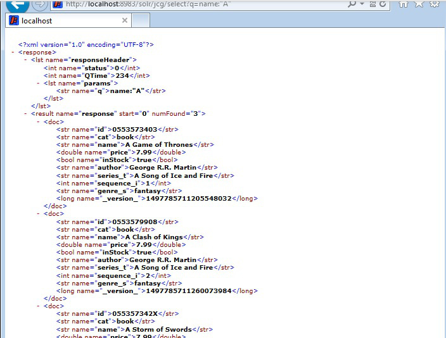The width and height of the screenshot is (446, 338).
Task: Click the name A Storm of Swords
Action: [x=159, y=330]
